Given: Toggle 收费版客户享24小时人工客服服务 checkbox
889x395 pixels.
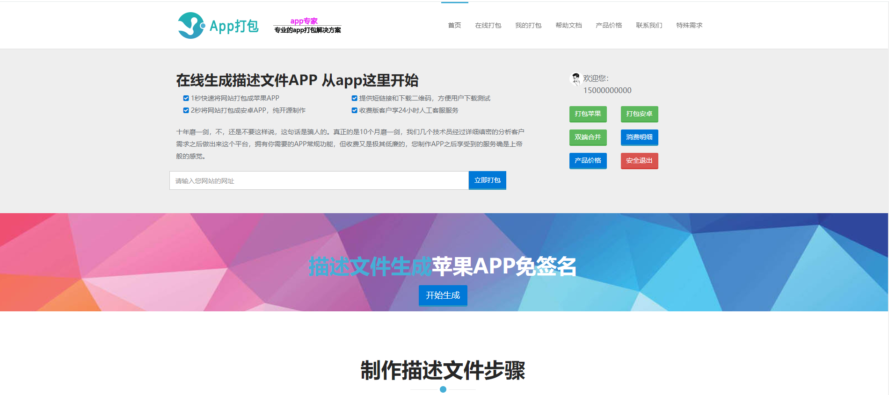Looking at the screenshot, I should point(354,110).
